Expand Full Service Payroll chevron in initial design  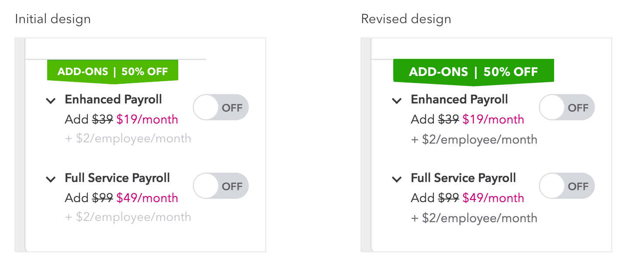51,179
